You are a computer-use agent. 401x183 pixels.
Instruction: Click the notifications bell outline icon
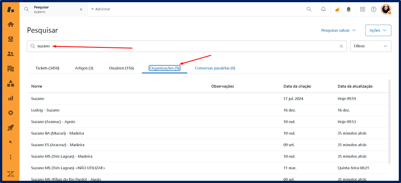tap(323, 9)
